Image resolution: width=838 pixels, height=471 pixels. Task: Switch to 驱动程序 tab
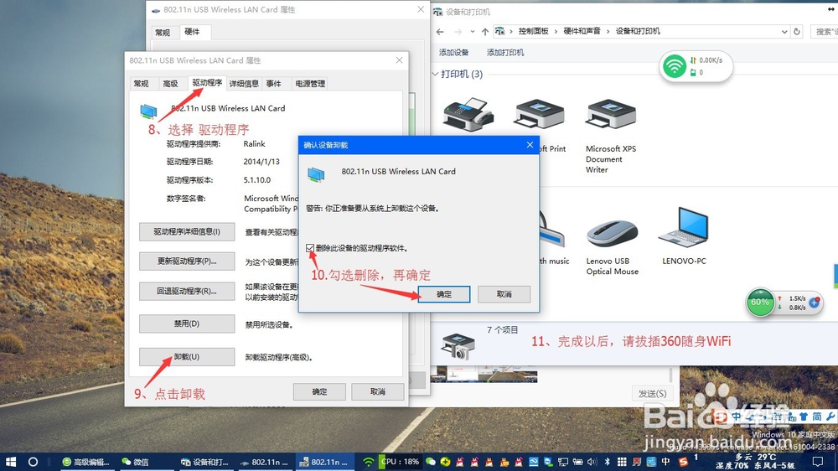coord(207,83)
